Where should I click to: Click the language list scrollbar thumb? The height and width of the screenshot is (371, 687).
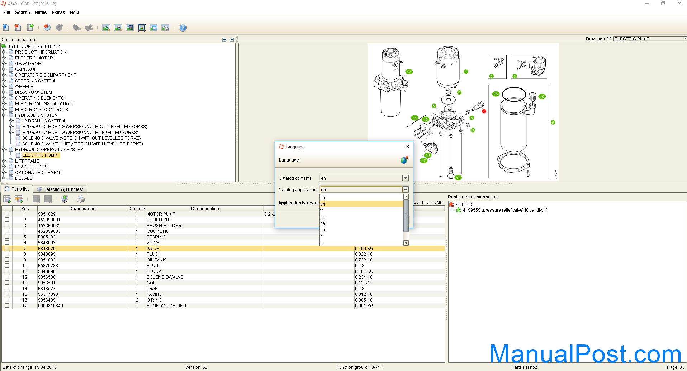click(406, 216)
